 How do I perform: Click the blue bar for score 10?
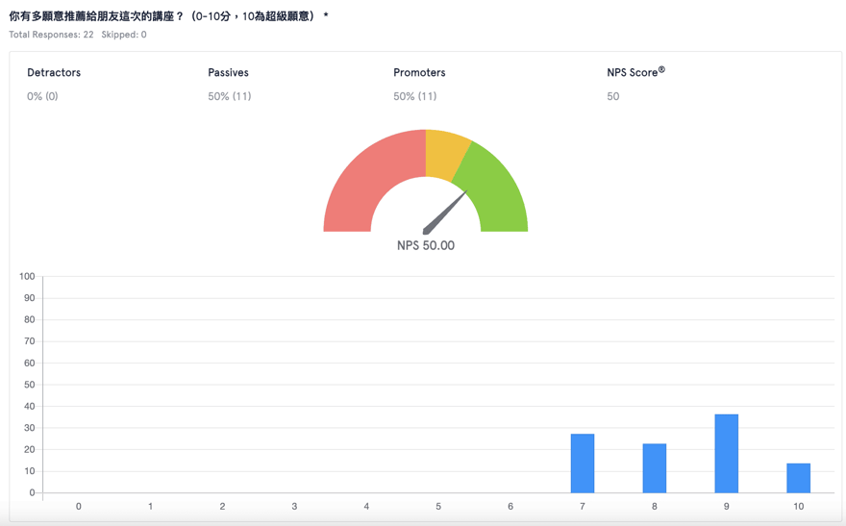tap(799, 478)
